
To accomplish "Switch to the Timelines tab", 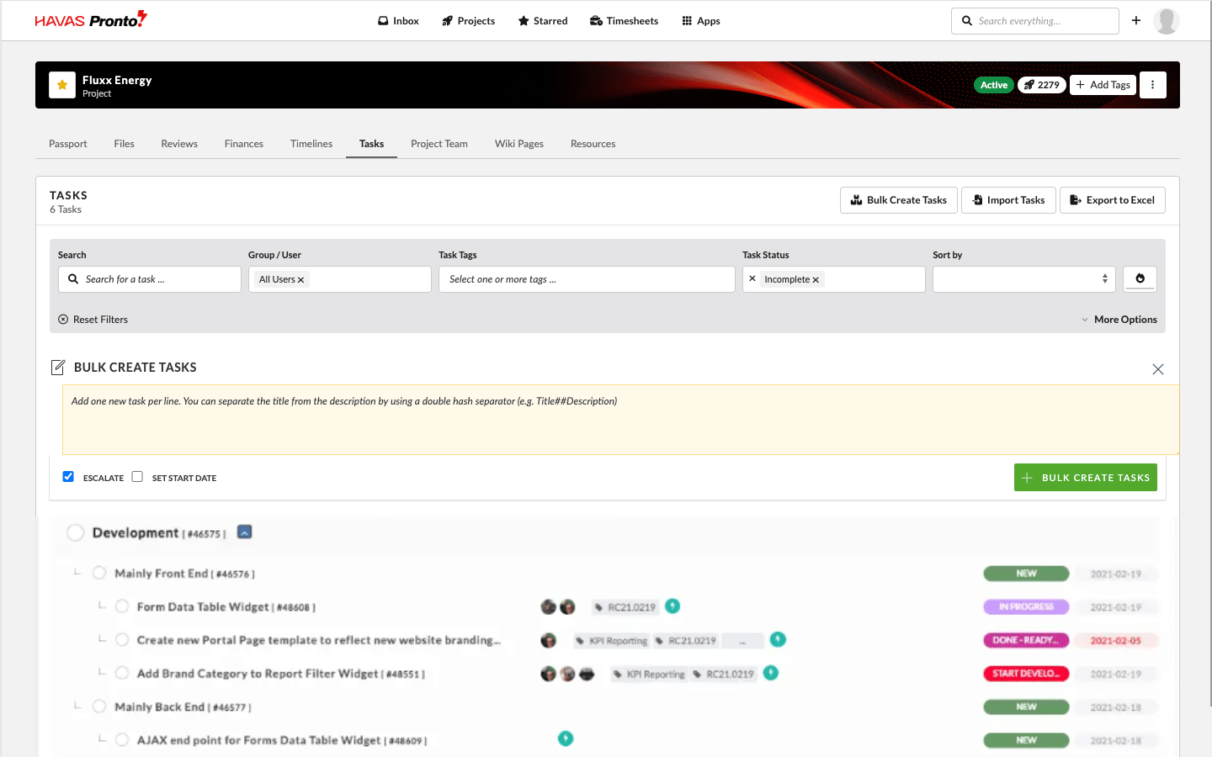I will (311, 144).
